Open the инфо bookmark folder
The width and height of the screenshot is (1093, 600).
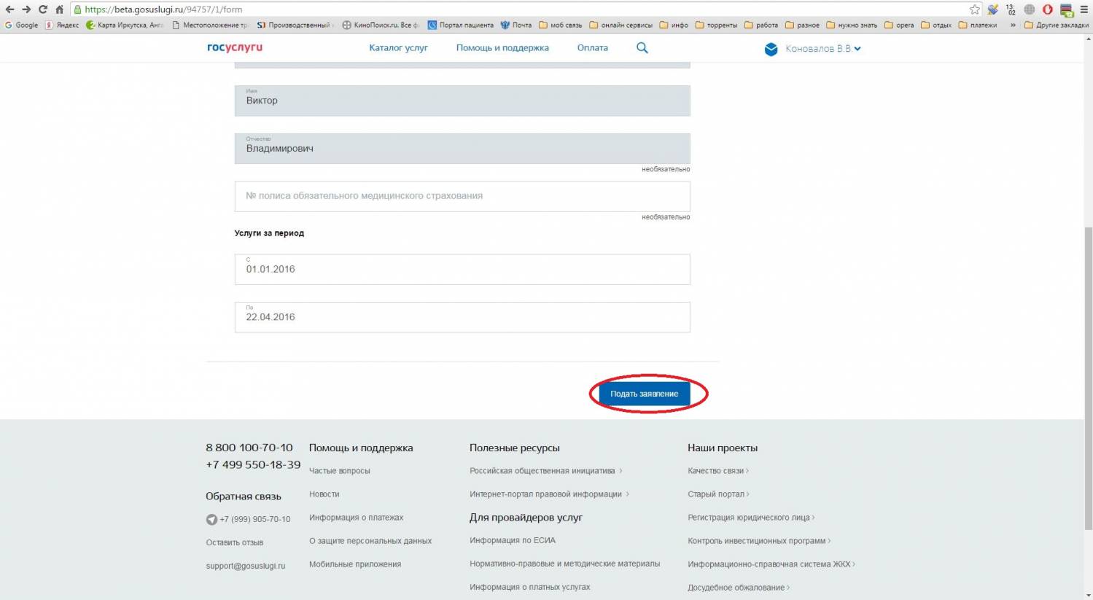point(674,25)
